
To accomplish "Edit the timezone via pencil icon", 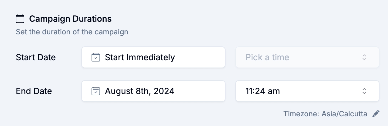I will coord(376,114).
